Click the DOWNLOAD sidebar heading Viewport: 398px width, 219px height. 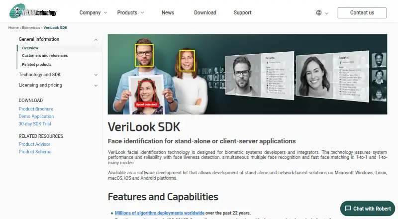pos(31,101)
